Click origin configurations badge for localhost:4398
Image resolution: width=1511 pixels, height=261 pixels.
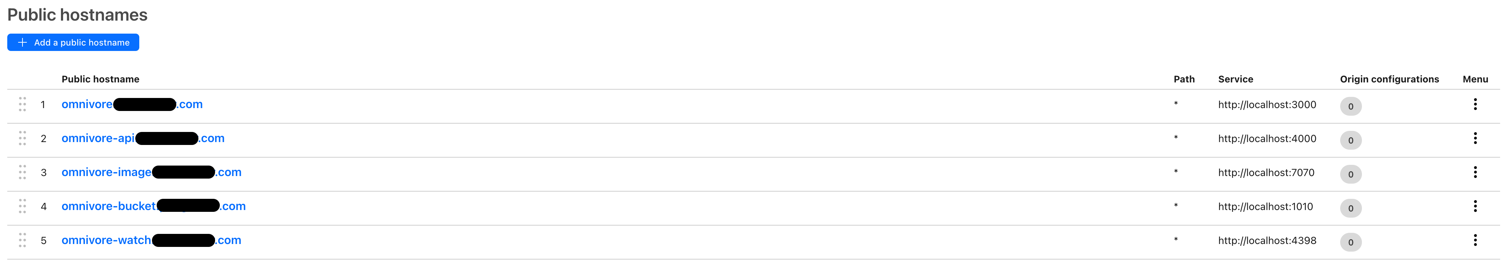1350,242
